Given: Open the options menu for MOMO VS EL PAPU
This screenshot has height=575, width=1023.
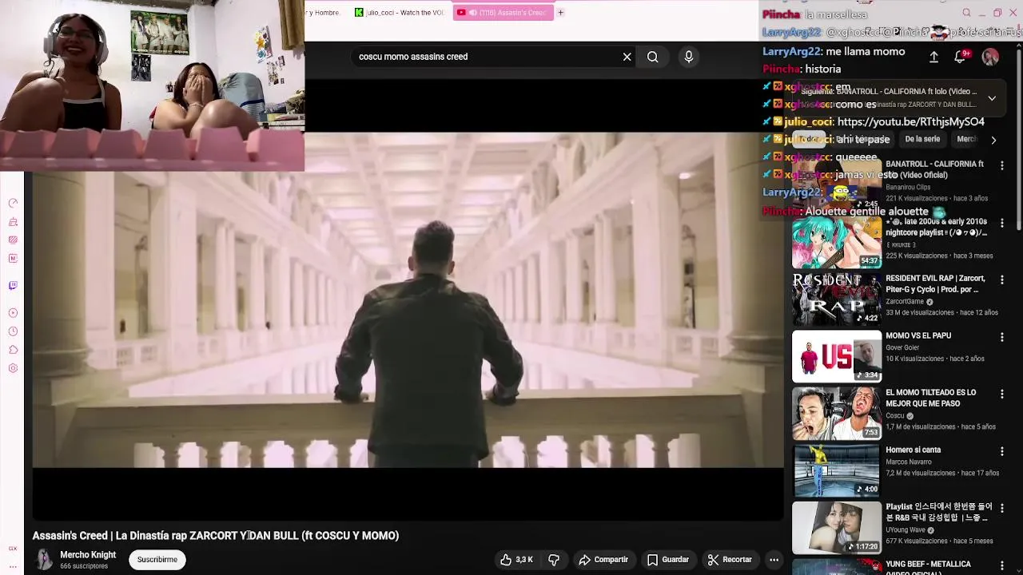Looking at the screenshot, I should [x=1001, y=337].
